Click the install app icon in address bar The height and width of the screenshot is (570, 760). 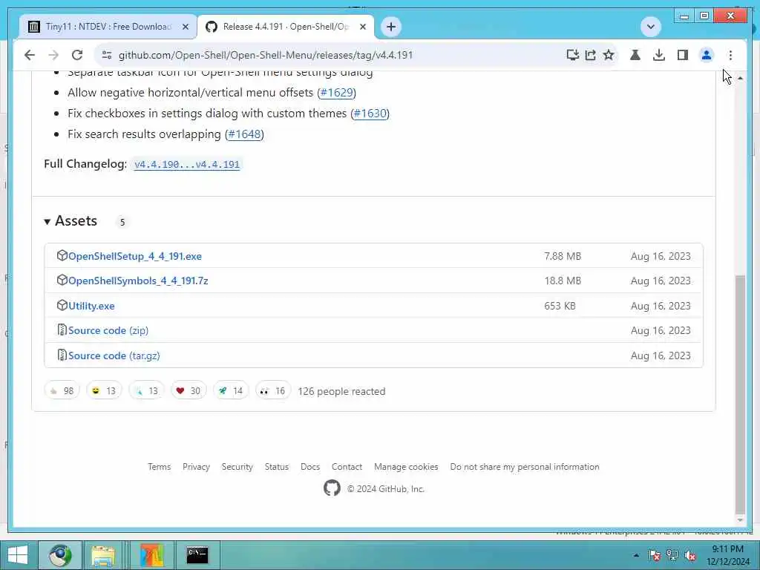pos(572,55)
